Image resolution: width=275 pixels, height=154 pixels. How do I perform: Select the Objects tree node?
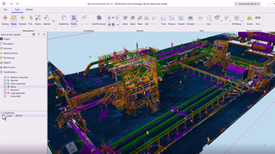[x=7, y=63]
